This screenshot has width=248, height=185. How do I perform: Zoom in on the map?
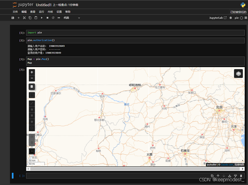pos(32,72)
